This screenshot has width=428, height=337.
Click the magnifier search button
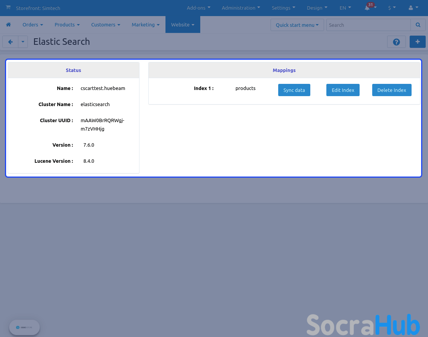418,25
